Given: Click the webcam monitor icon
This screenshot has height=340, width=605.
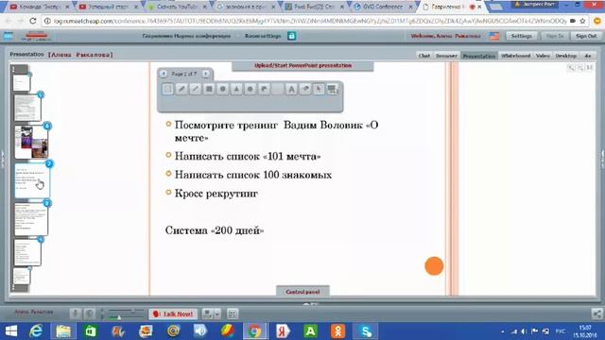Looking at the screenshot, I should point(208,314).
